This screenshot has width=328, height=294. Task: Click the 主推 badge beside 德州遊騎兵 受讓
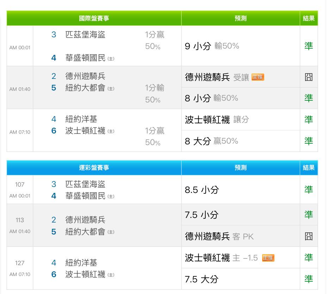click(x=258, y=77)
